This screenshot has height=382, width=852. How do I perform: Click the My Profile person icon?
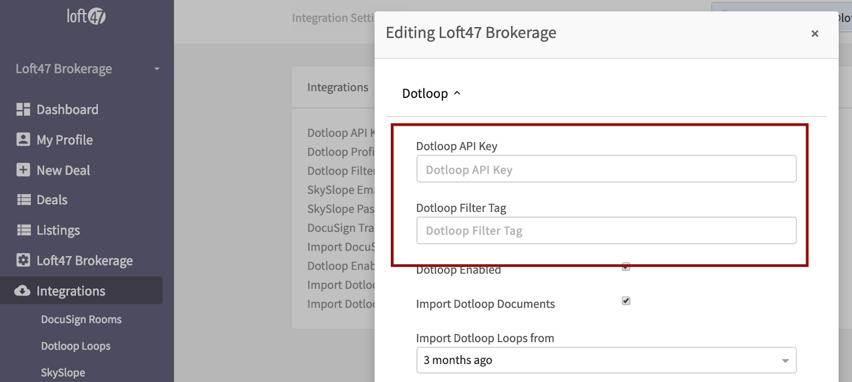click(x=23, y=139)
